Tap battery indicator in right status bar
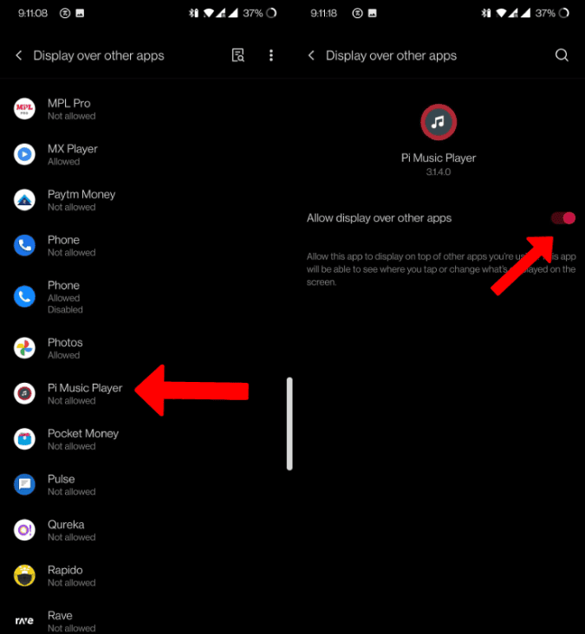 click(x=564, y=13)
